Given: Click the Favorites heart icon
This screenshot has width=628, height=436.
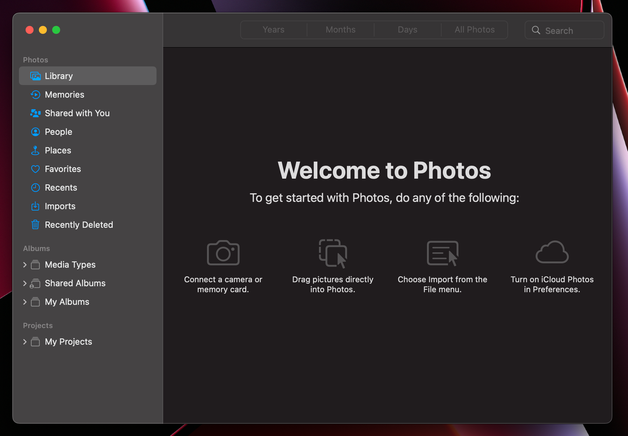Looking at the screenshot, I should (x=35, y=169).
